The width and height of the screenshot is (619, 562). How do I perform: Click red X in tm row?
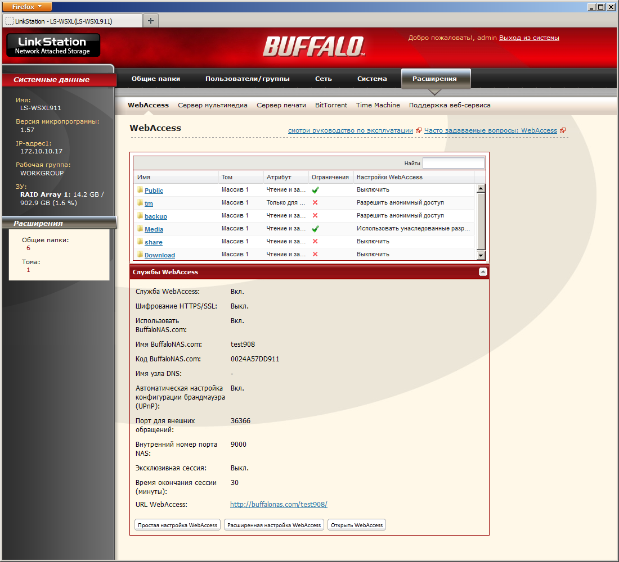pos(315,202)
